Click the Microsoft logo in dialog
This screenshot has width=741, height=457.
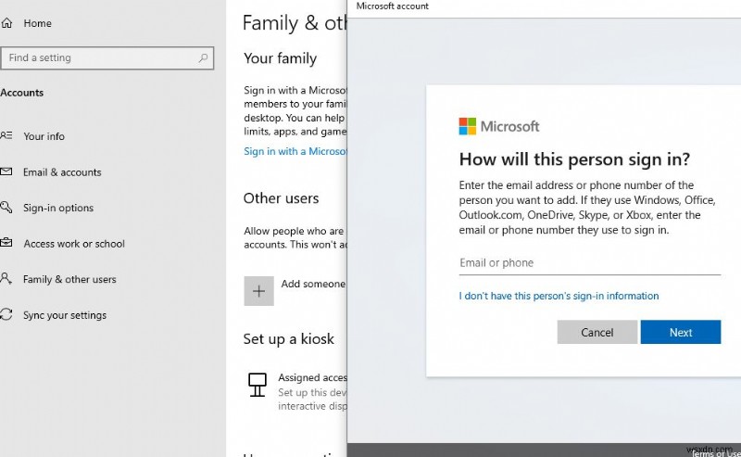click(468, 126)
